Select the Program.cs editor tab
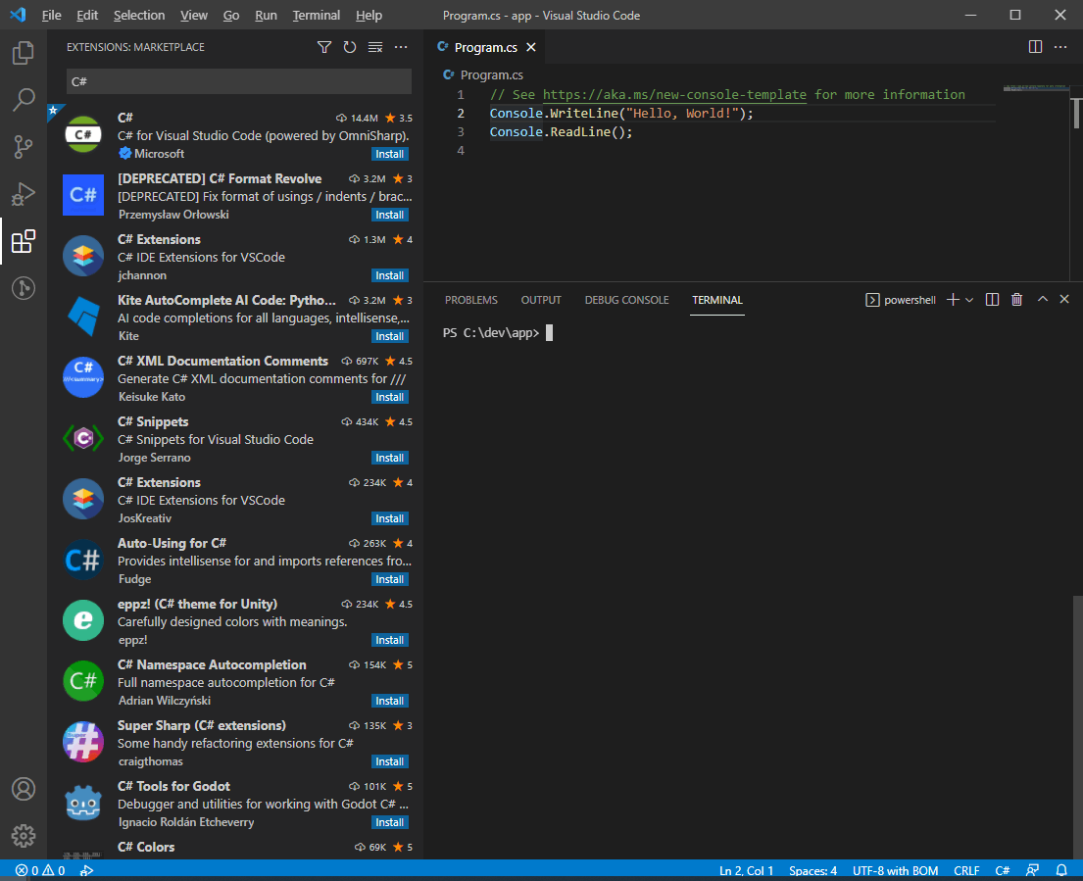Viewport: 1083px width, 881px height. point(485,47)
